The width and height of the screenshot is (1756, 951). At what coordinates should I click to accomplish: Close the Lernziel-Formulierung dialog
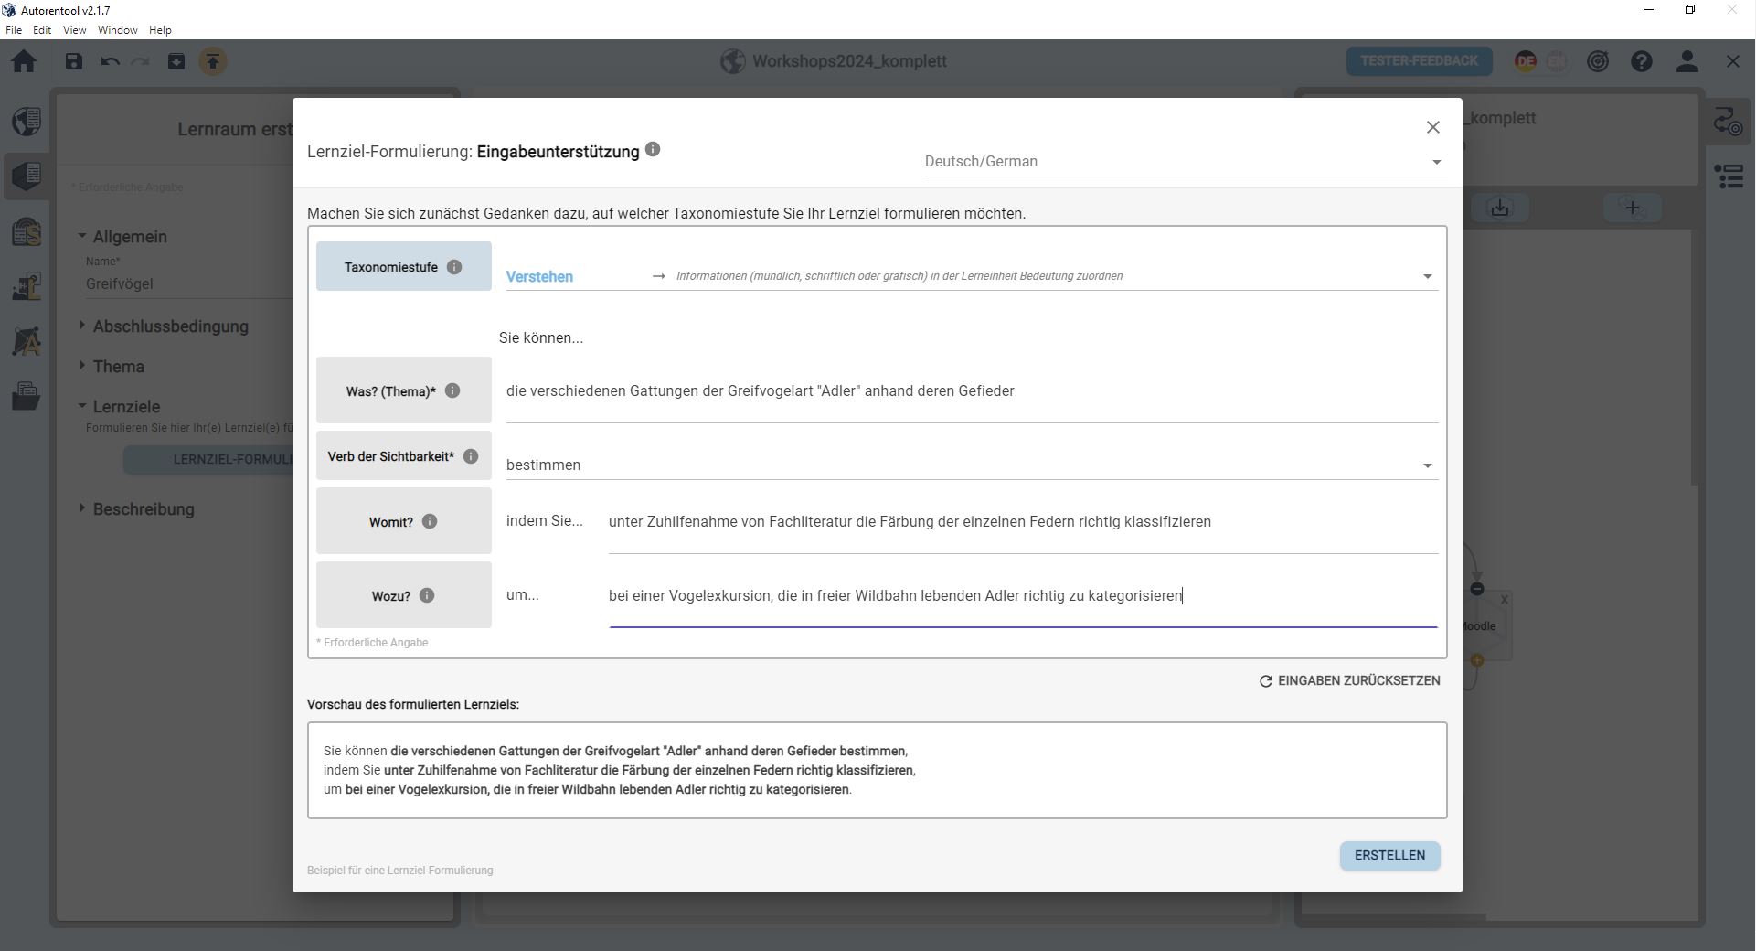1432,127
